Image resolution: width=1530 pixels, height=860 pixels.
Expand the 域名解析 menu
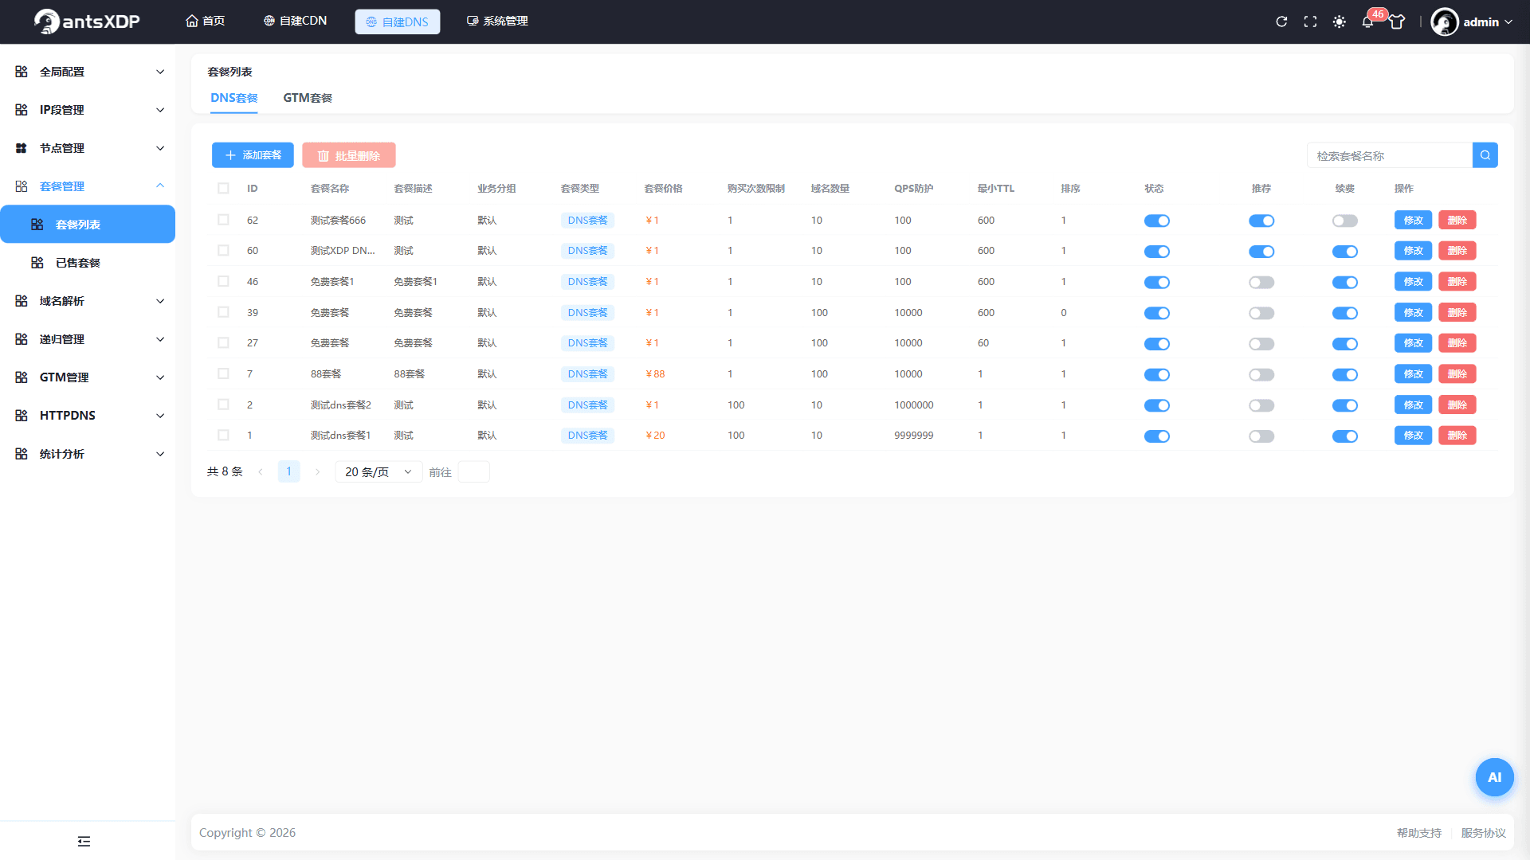88,301
